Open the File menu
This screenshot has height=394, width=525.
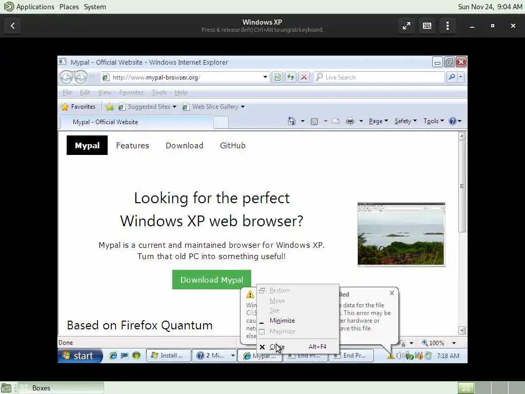tap(67, 92)
